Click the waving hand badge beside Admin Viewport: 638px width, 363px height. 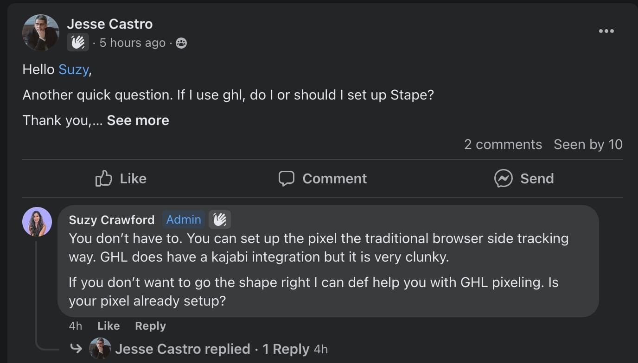click(220, 219)
